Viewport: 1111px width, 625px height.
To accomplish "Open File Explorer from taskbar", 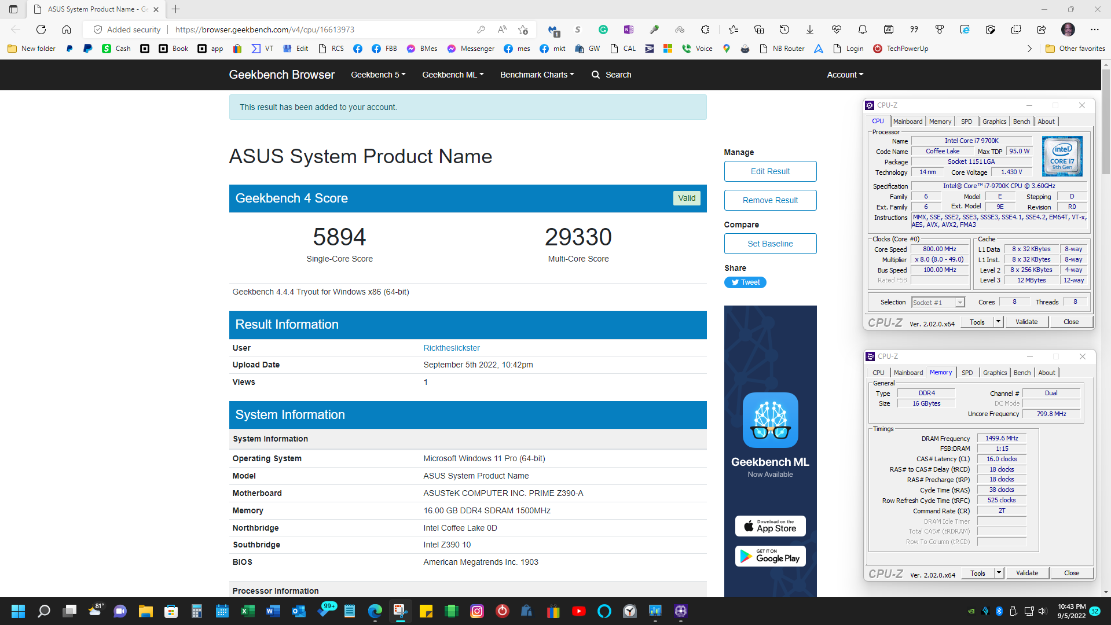I will pyautogui.click(x=145, y=611).
